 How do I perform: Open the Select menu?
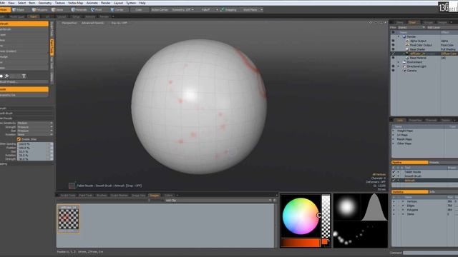[x=22, y=3]
